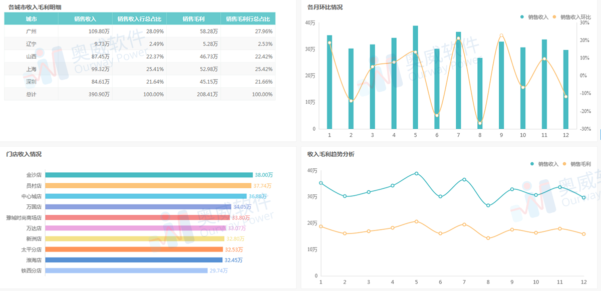Screen dimensions: 601x291
Task: Click the 金沙店 axis label
Action: click(x=34, y=175)
